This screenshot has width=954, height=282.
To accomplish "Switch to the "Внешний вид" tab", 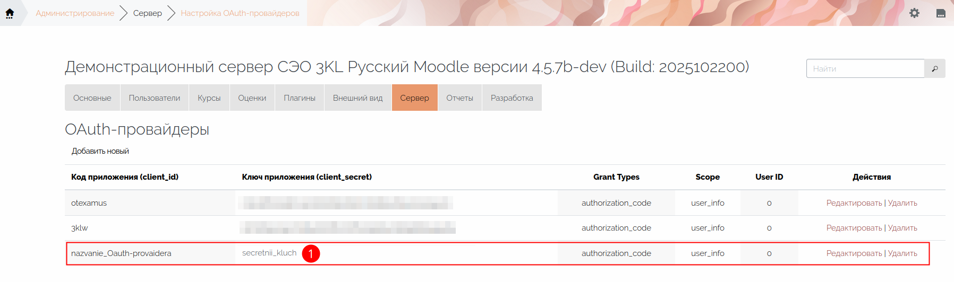I will tap(357, 98).
